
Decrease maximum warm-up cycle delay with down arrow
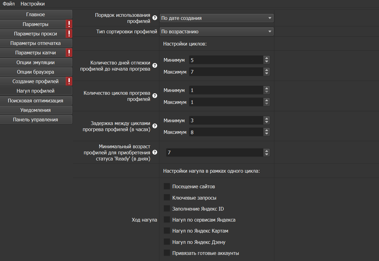coord(267,134)
